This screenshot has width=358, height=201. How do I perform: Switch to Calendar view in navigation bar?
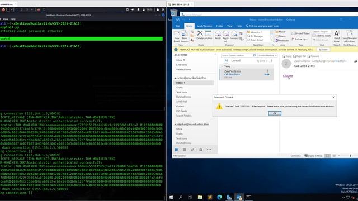pos(184,150)
